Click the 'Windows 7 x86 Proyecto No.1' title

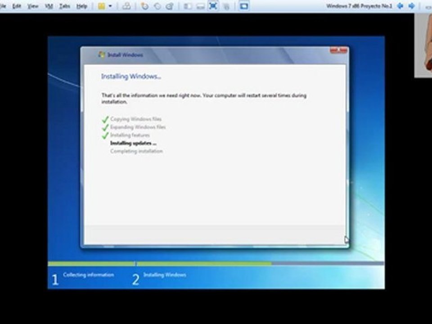(x=359, y=6)
